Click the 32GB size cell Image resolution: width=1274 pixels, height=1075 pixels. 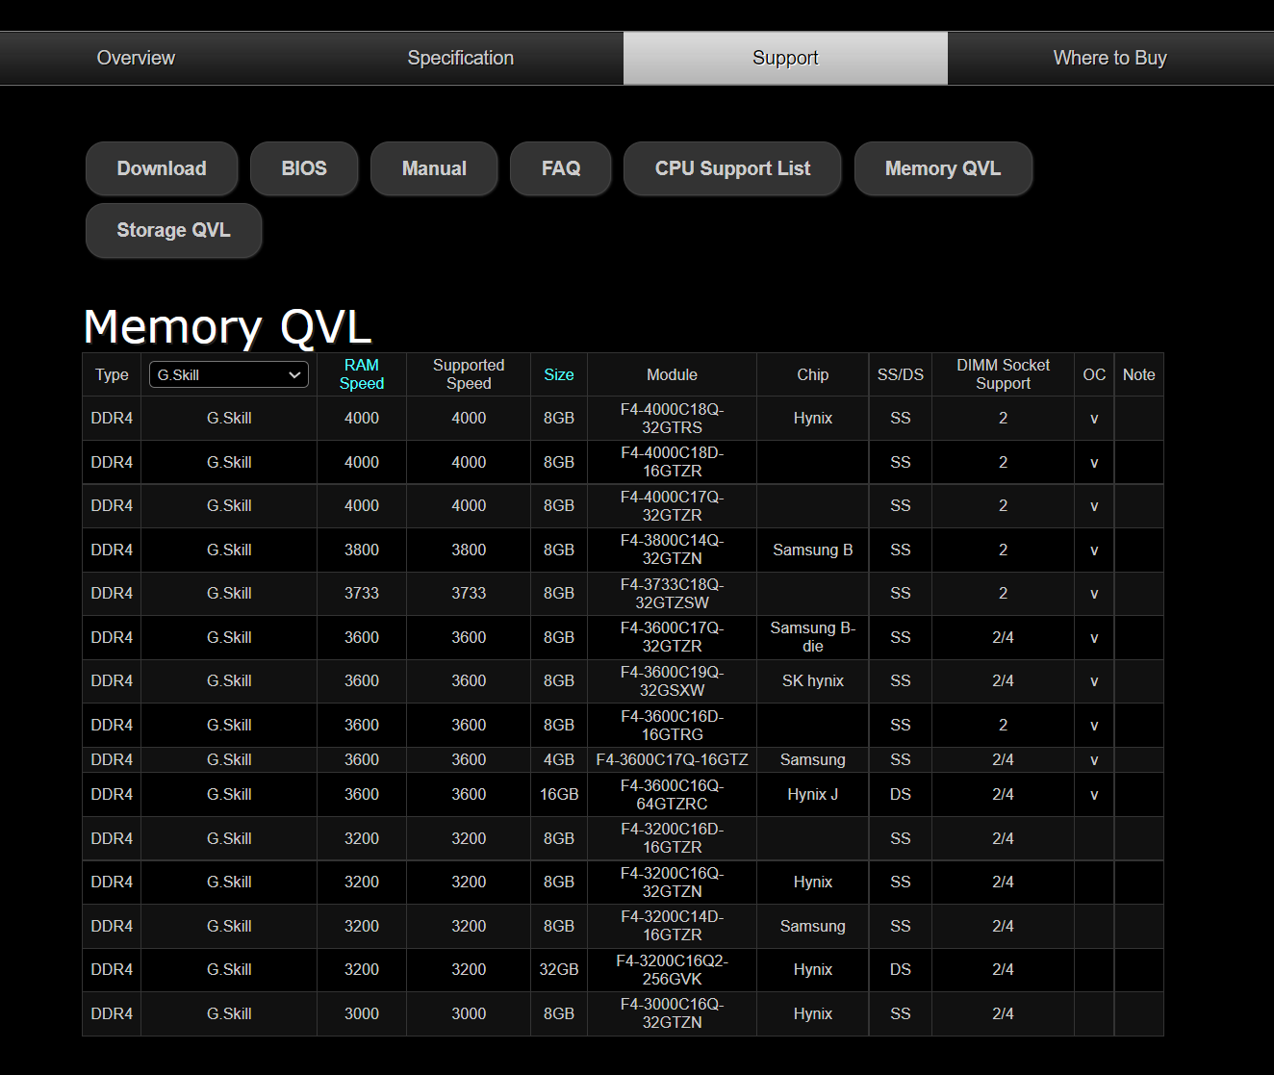tap(559, 970)
